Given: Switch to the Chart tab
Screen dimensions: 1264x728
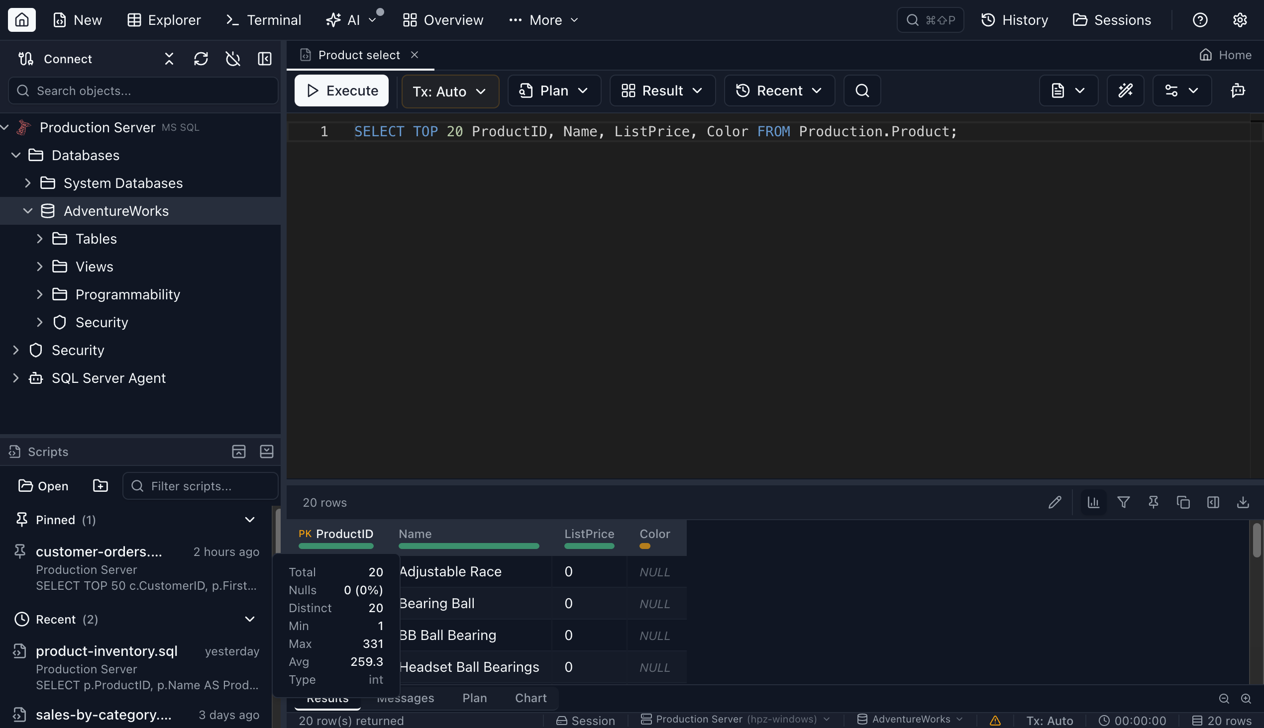Looking at the screenshot, I should coord(531,698).
